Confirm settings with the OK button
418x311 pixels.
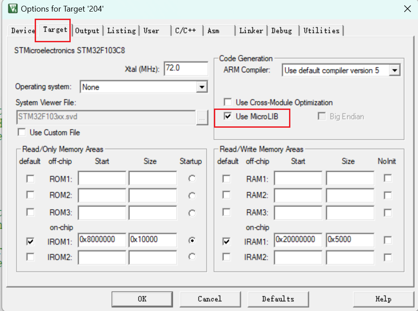(x=142, y=299)
